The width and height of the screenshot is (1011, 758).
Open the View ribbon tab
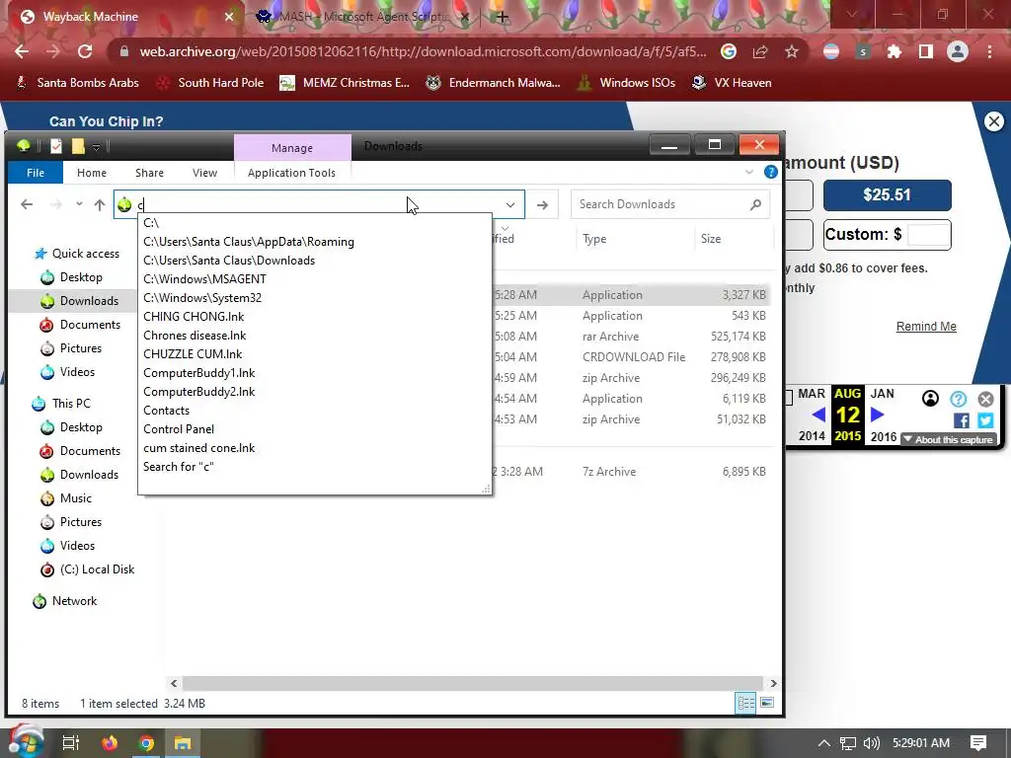tap(204, 173)
